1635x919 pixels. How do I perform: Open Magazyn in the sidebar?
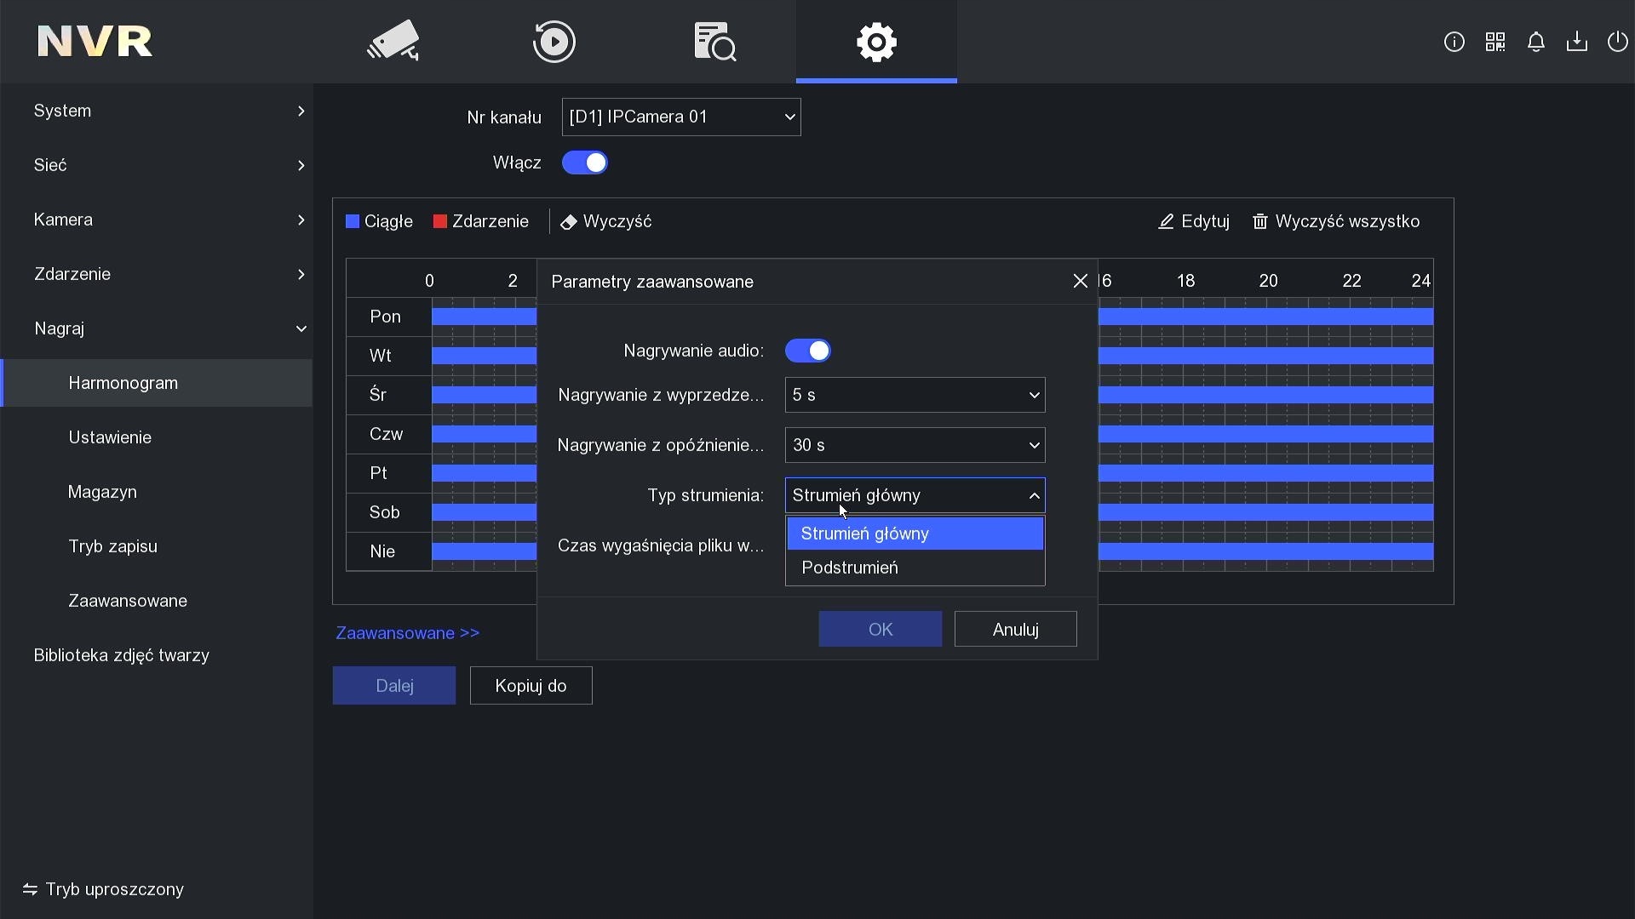[102, 492]
